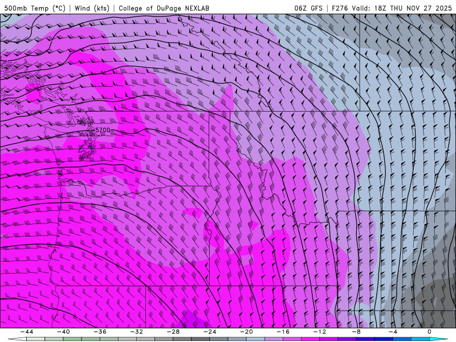Click the -16 colorbar tick label
The height and width of the screenshot is (342, 456).
click(283, 332)
